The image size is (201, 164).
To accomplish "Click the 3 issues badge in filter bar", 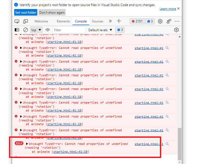I will click(120, 30).
